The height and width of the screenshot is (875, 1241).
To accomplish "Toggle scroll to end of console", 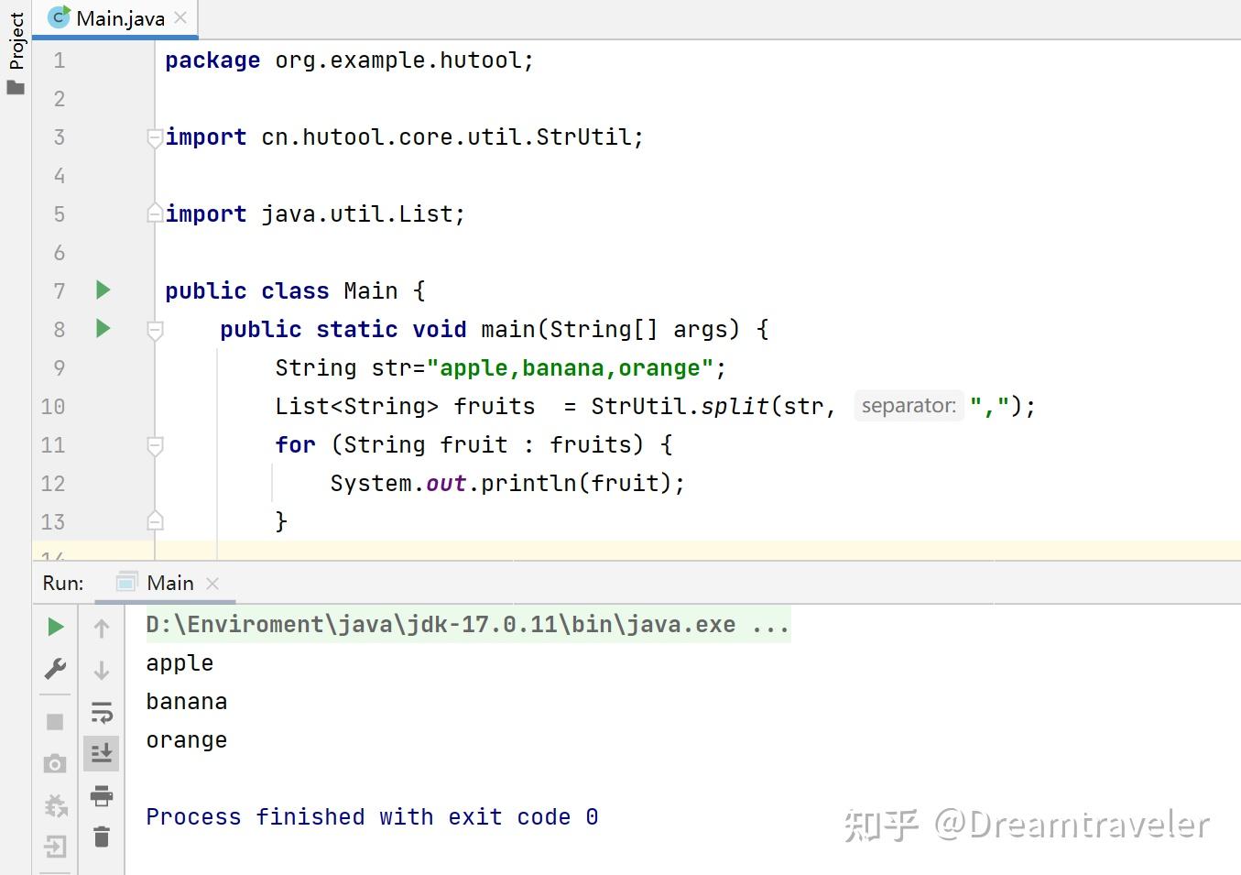I will (102, 753).
